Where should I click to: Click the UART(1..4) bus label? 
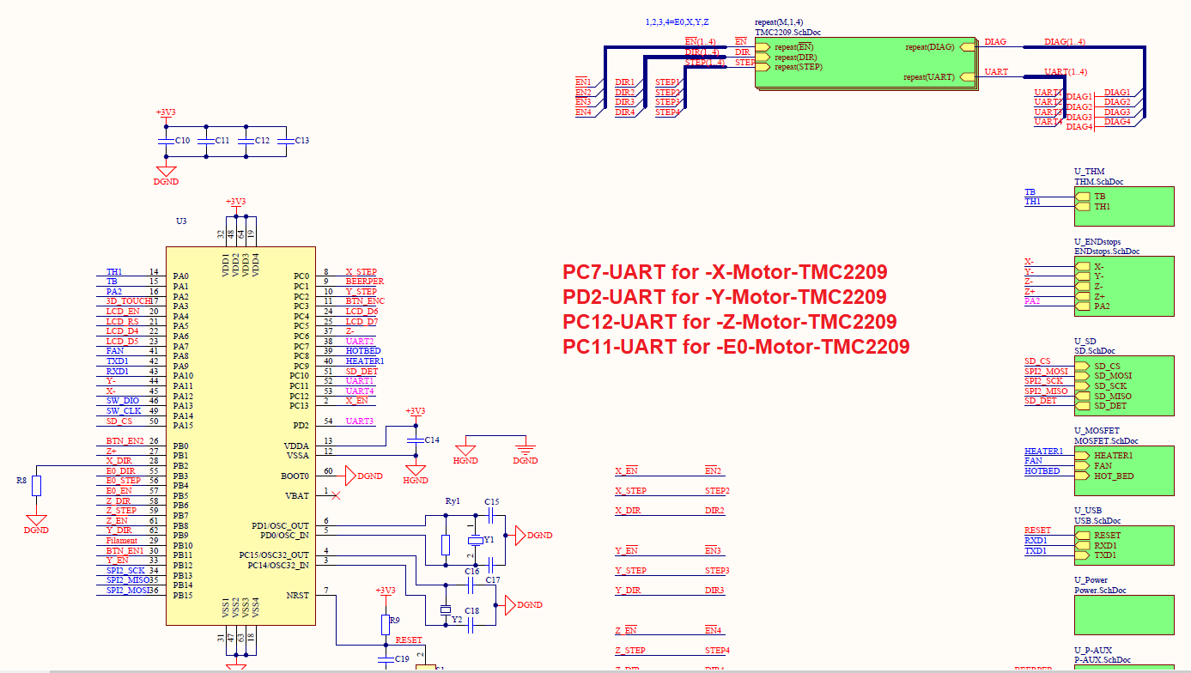(x=1066, y=72)
